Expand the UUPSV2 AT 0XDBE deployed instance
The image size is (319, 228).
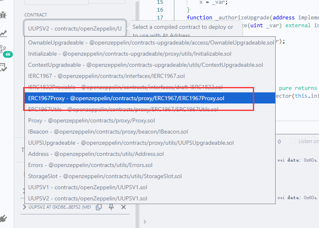point(25,207)
